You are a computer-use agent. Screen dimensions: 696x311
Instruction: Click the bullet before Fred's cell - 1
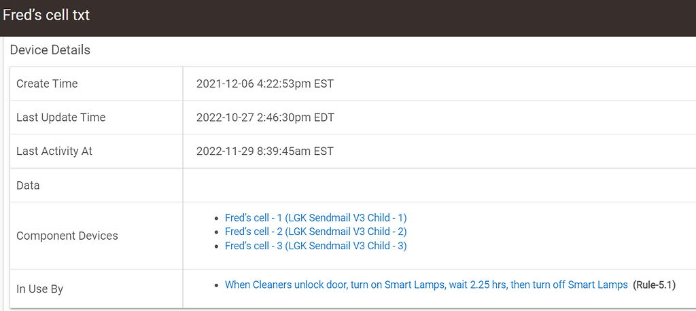tap(217, 219)
